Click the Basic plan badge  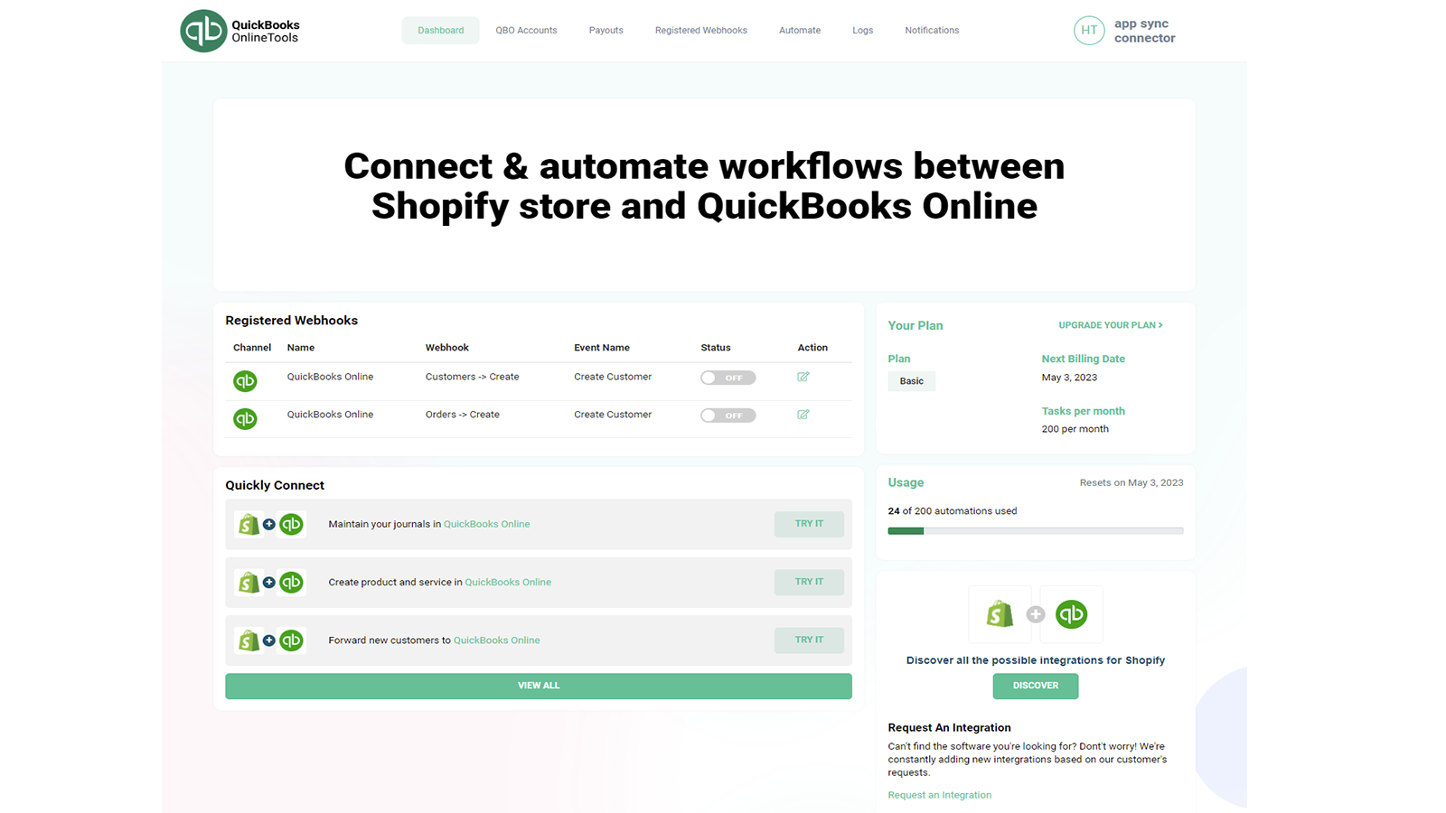click(x=912, y=381)
